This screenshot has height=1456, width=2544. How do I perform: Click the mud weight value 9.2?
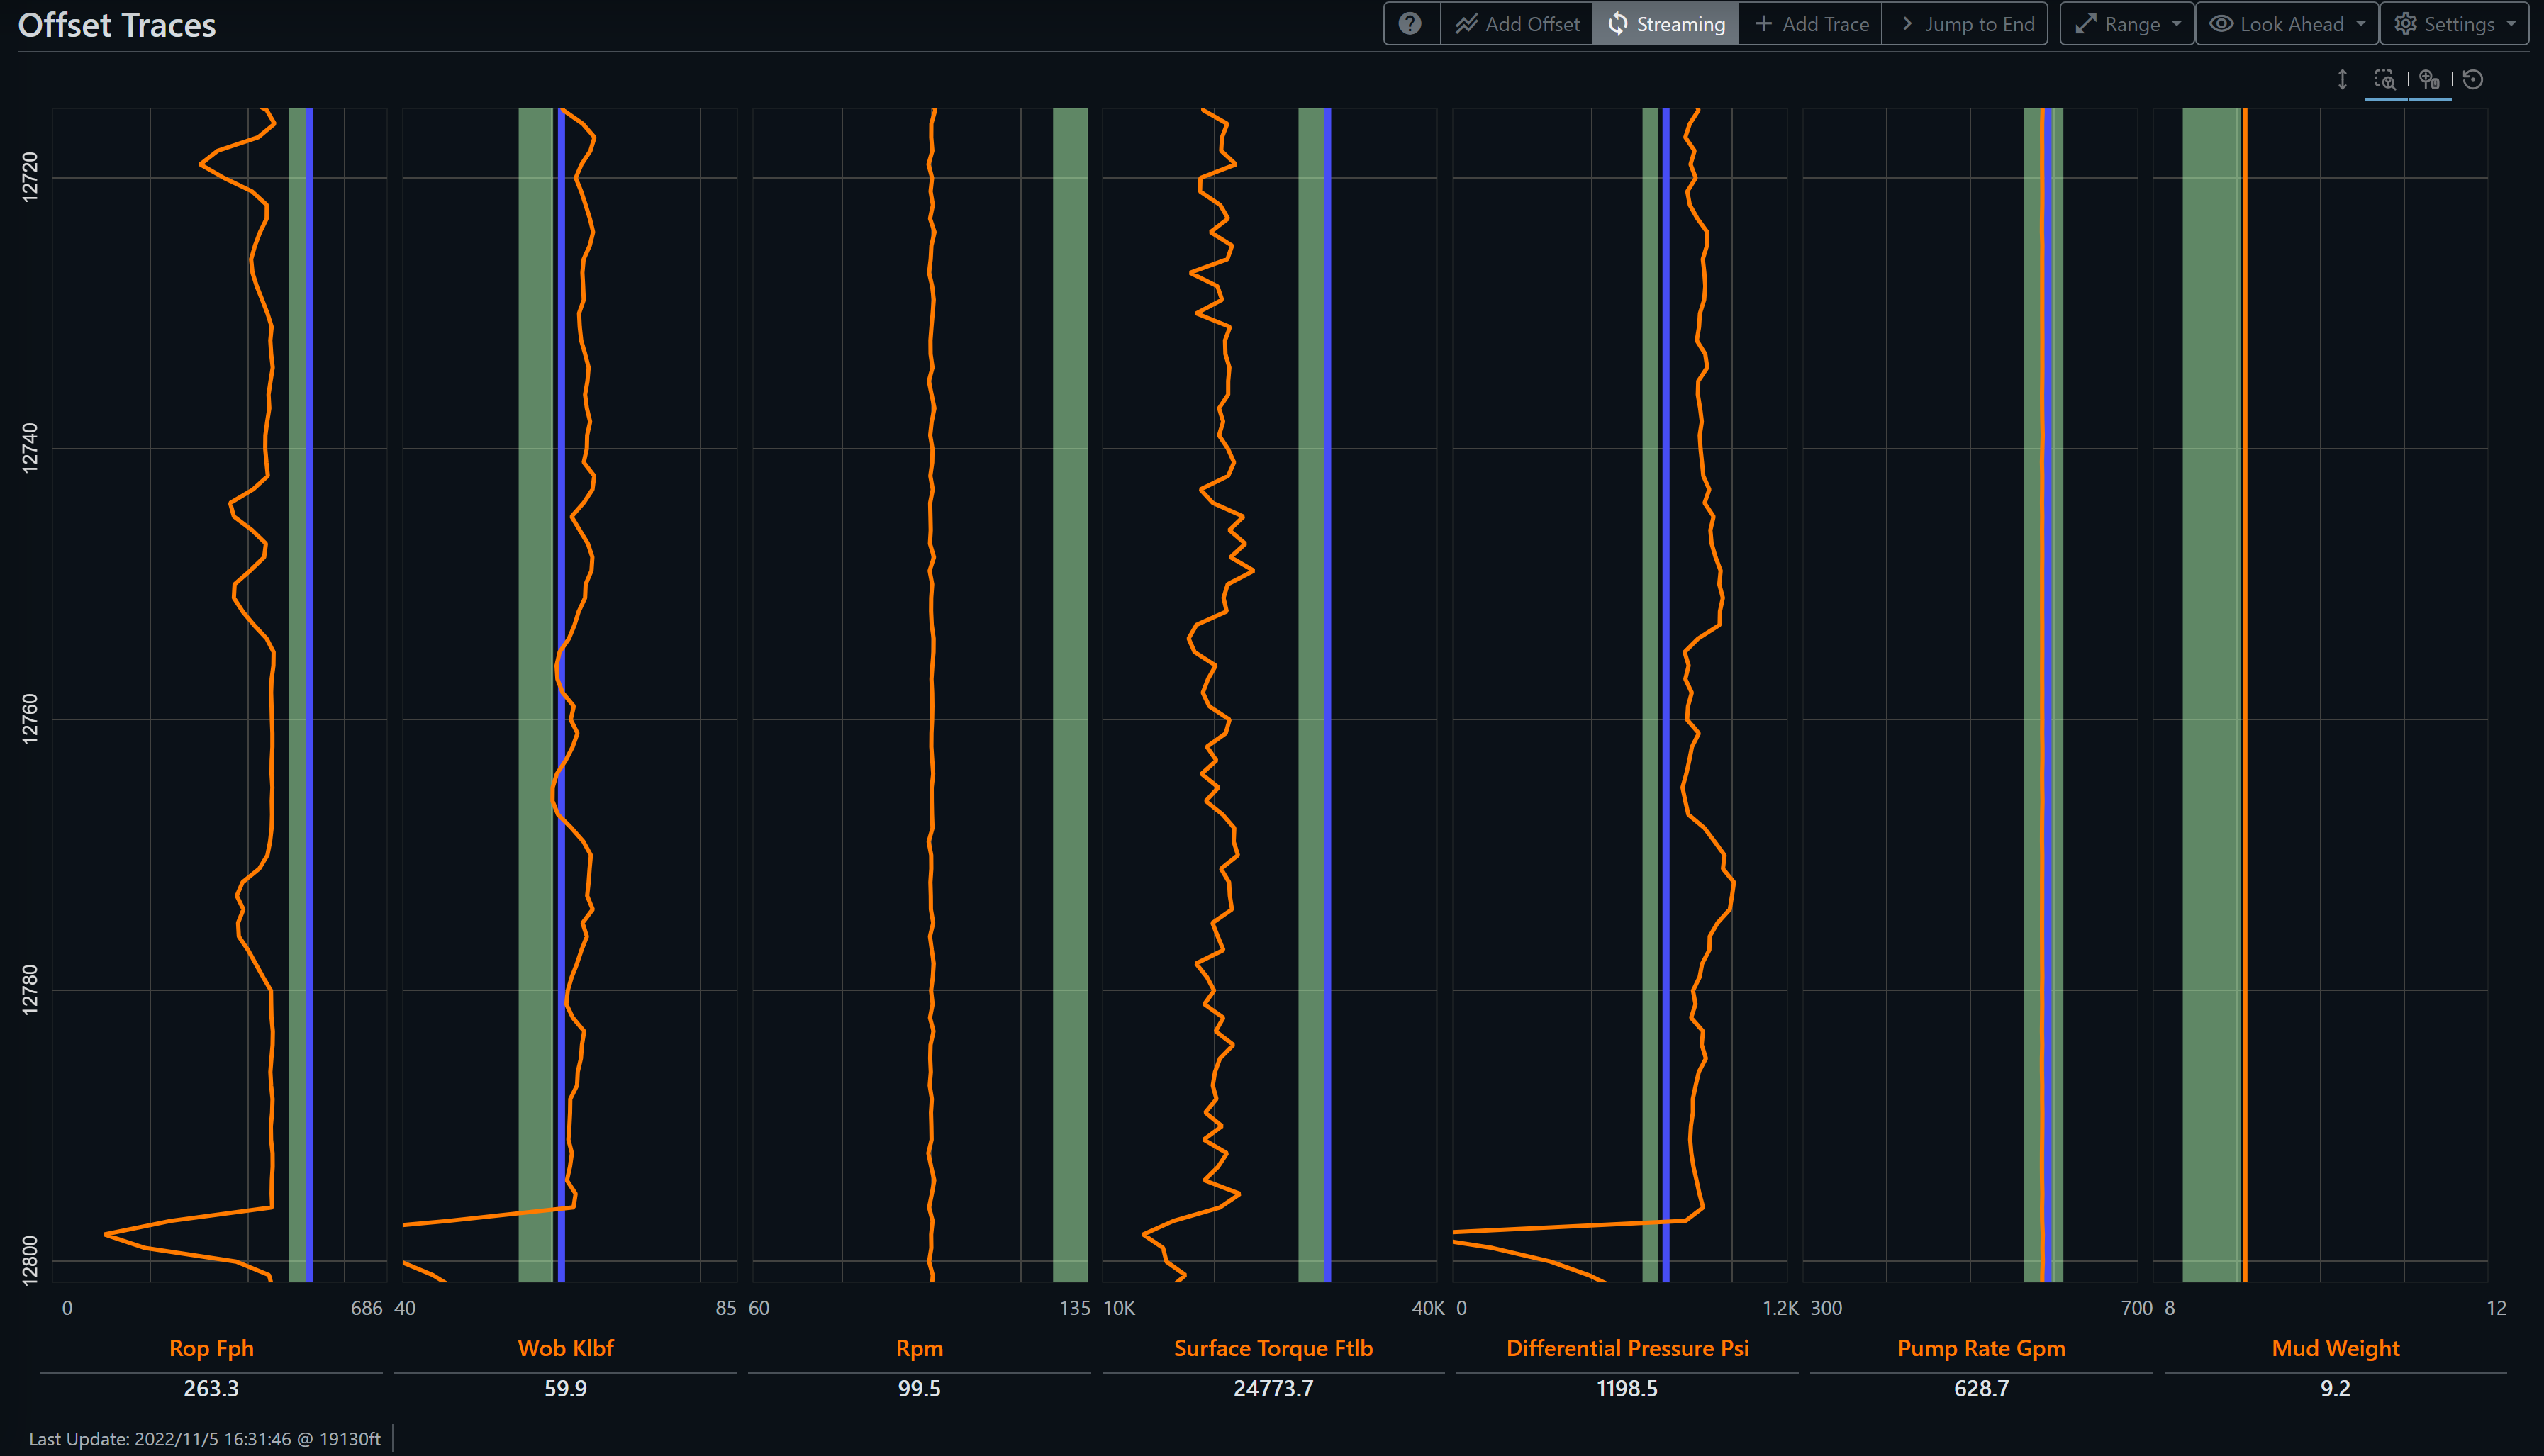coord(2335,1388)
